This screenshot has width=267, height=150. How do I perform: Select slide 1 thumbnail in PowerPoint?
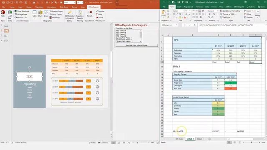[6, 26]
